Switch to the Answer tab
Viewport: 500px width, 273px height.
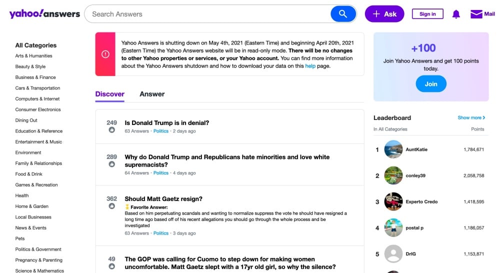point(152,94)
